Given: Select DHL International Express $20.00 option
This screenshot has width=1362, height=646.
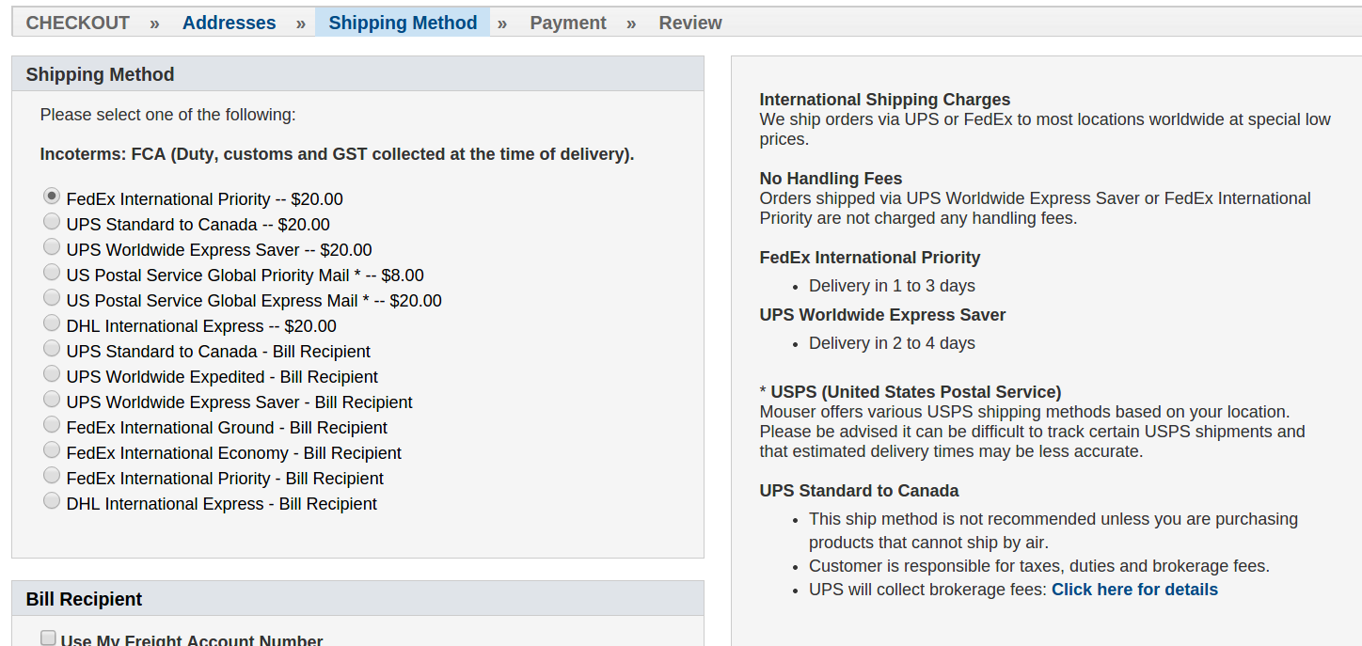Looking at the screenshot, I should click(x=52, y=323).
